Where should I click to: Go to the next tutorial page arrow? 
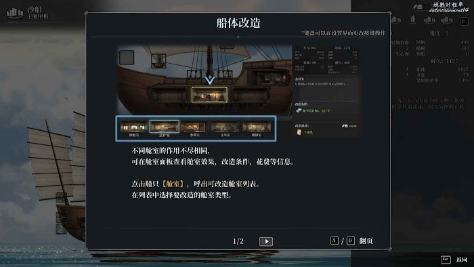(266, 241)
